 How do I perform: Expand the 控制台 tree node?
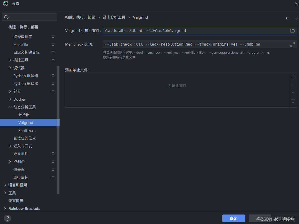tap(10, 162)
